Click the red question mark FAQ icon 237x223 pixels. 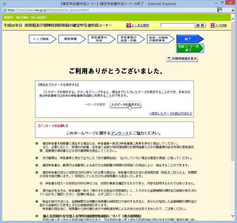[129, 25]
